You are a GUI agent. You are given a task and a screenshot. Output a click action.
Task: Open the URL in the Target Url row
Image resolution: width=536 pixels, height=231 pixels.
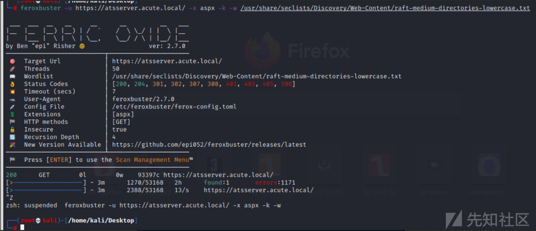(167, 61)
